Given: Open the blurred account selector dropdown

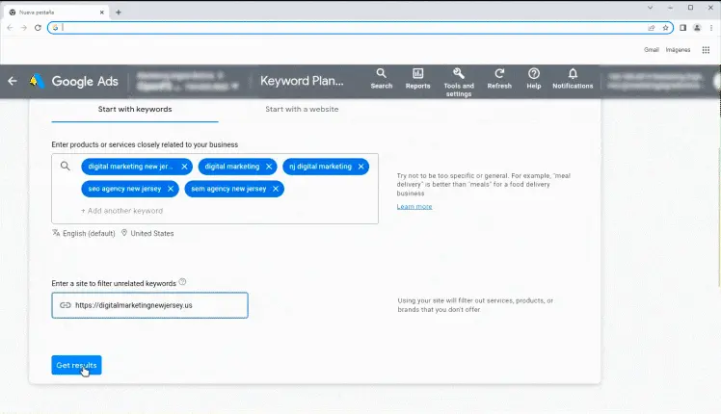Looking at the screenshot, I should coord(188,81).
